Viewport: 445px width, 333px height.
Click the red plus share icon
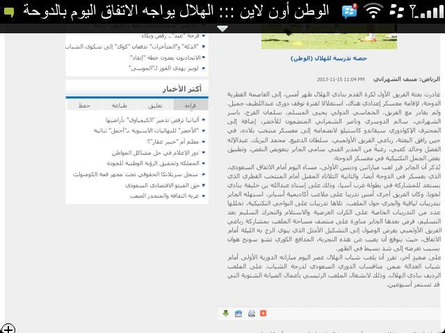point(263,313)
